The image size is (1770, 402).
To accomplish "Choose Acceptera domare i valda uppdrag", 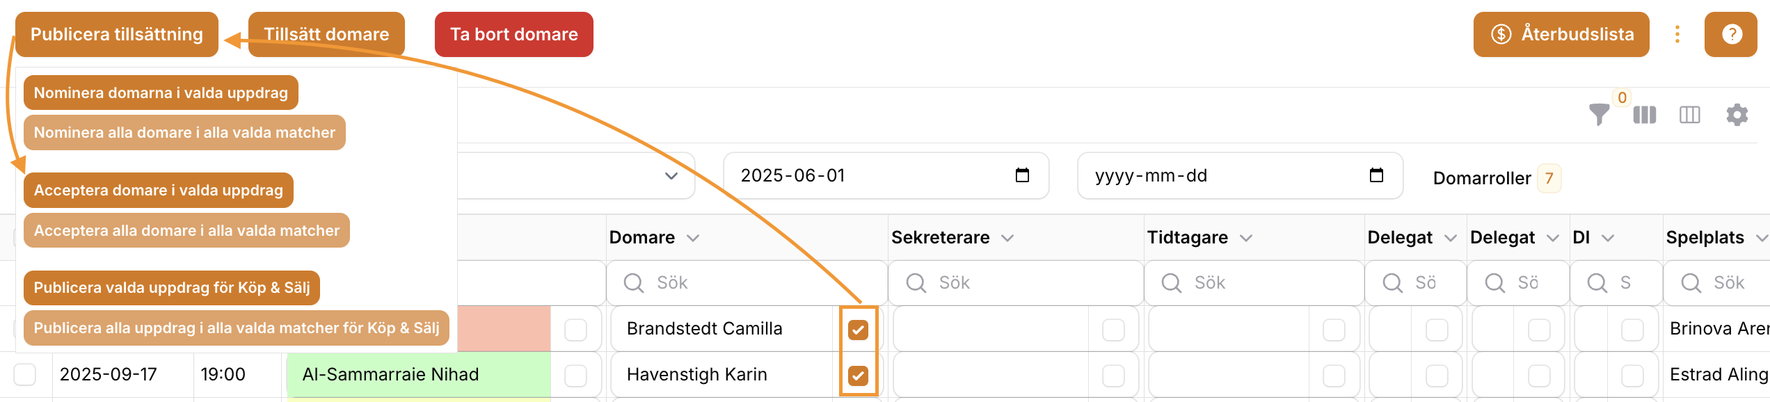I will 159,190.
